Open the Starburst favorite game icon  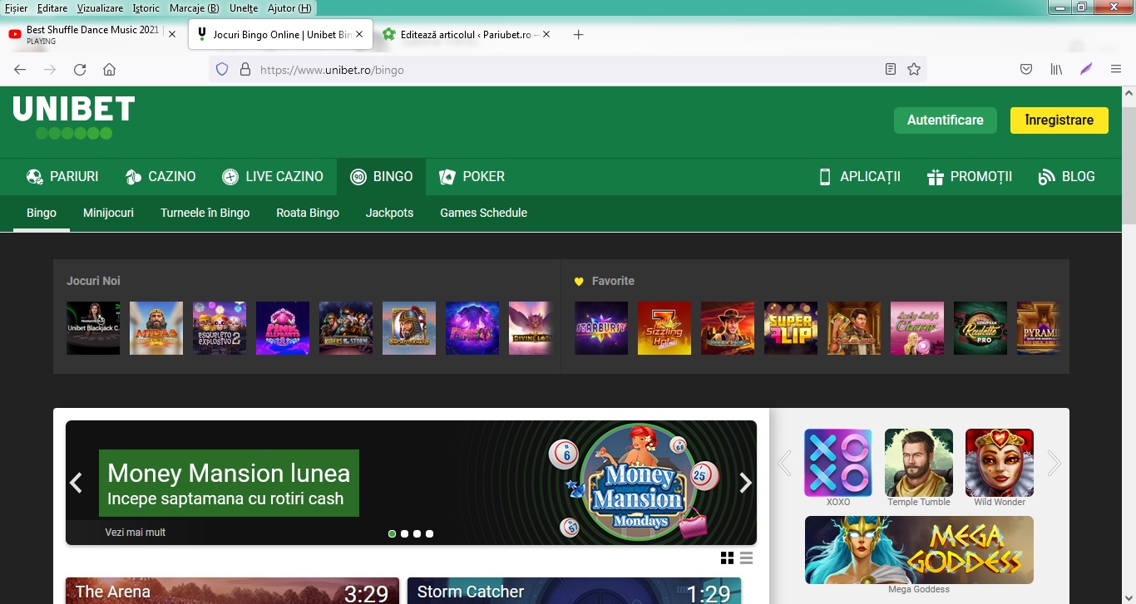coord(601,328)
